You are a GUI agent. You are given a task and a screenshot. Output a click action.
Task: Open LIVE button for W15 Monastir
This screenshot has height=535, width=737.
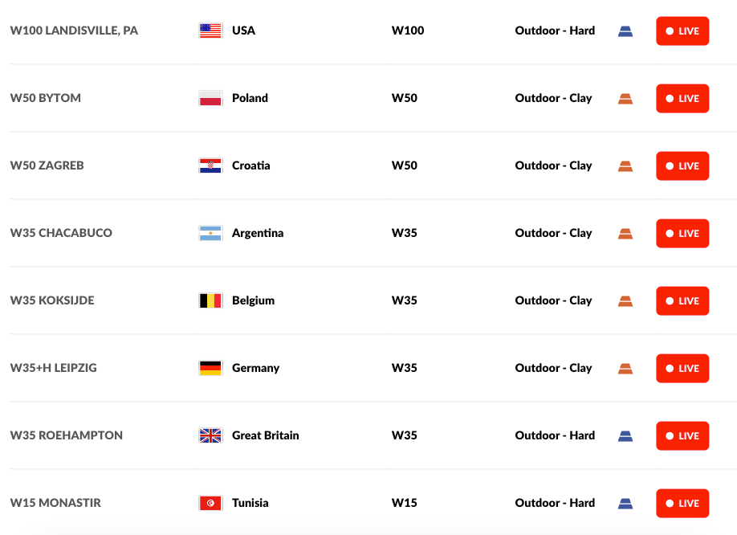coord(682,504)
